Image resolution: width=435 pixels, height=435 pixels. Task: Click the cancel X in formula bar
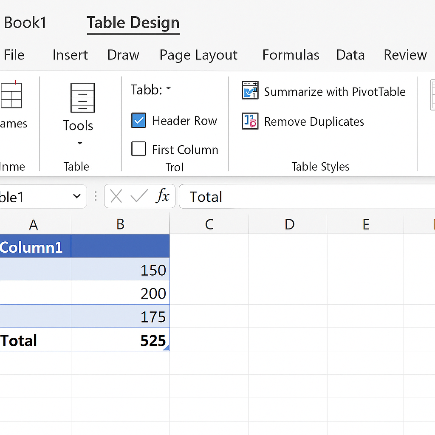116,196
